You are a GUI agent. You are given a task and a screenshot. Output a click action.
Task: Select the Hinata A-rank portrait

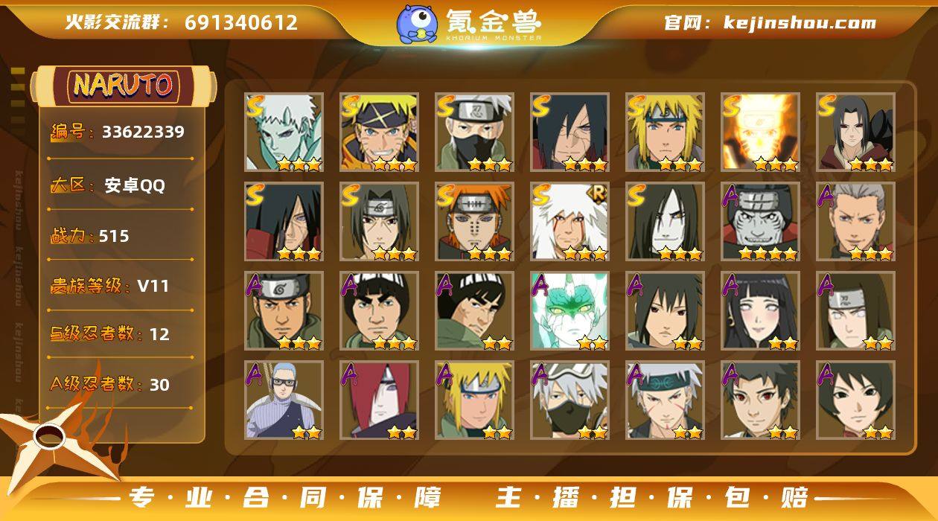click(761, 310)
